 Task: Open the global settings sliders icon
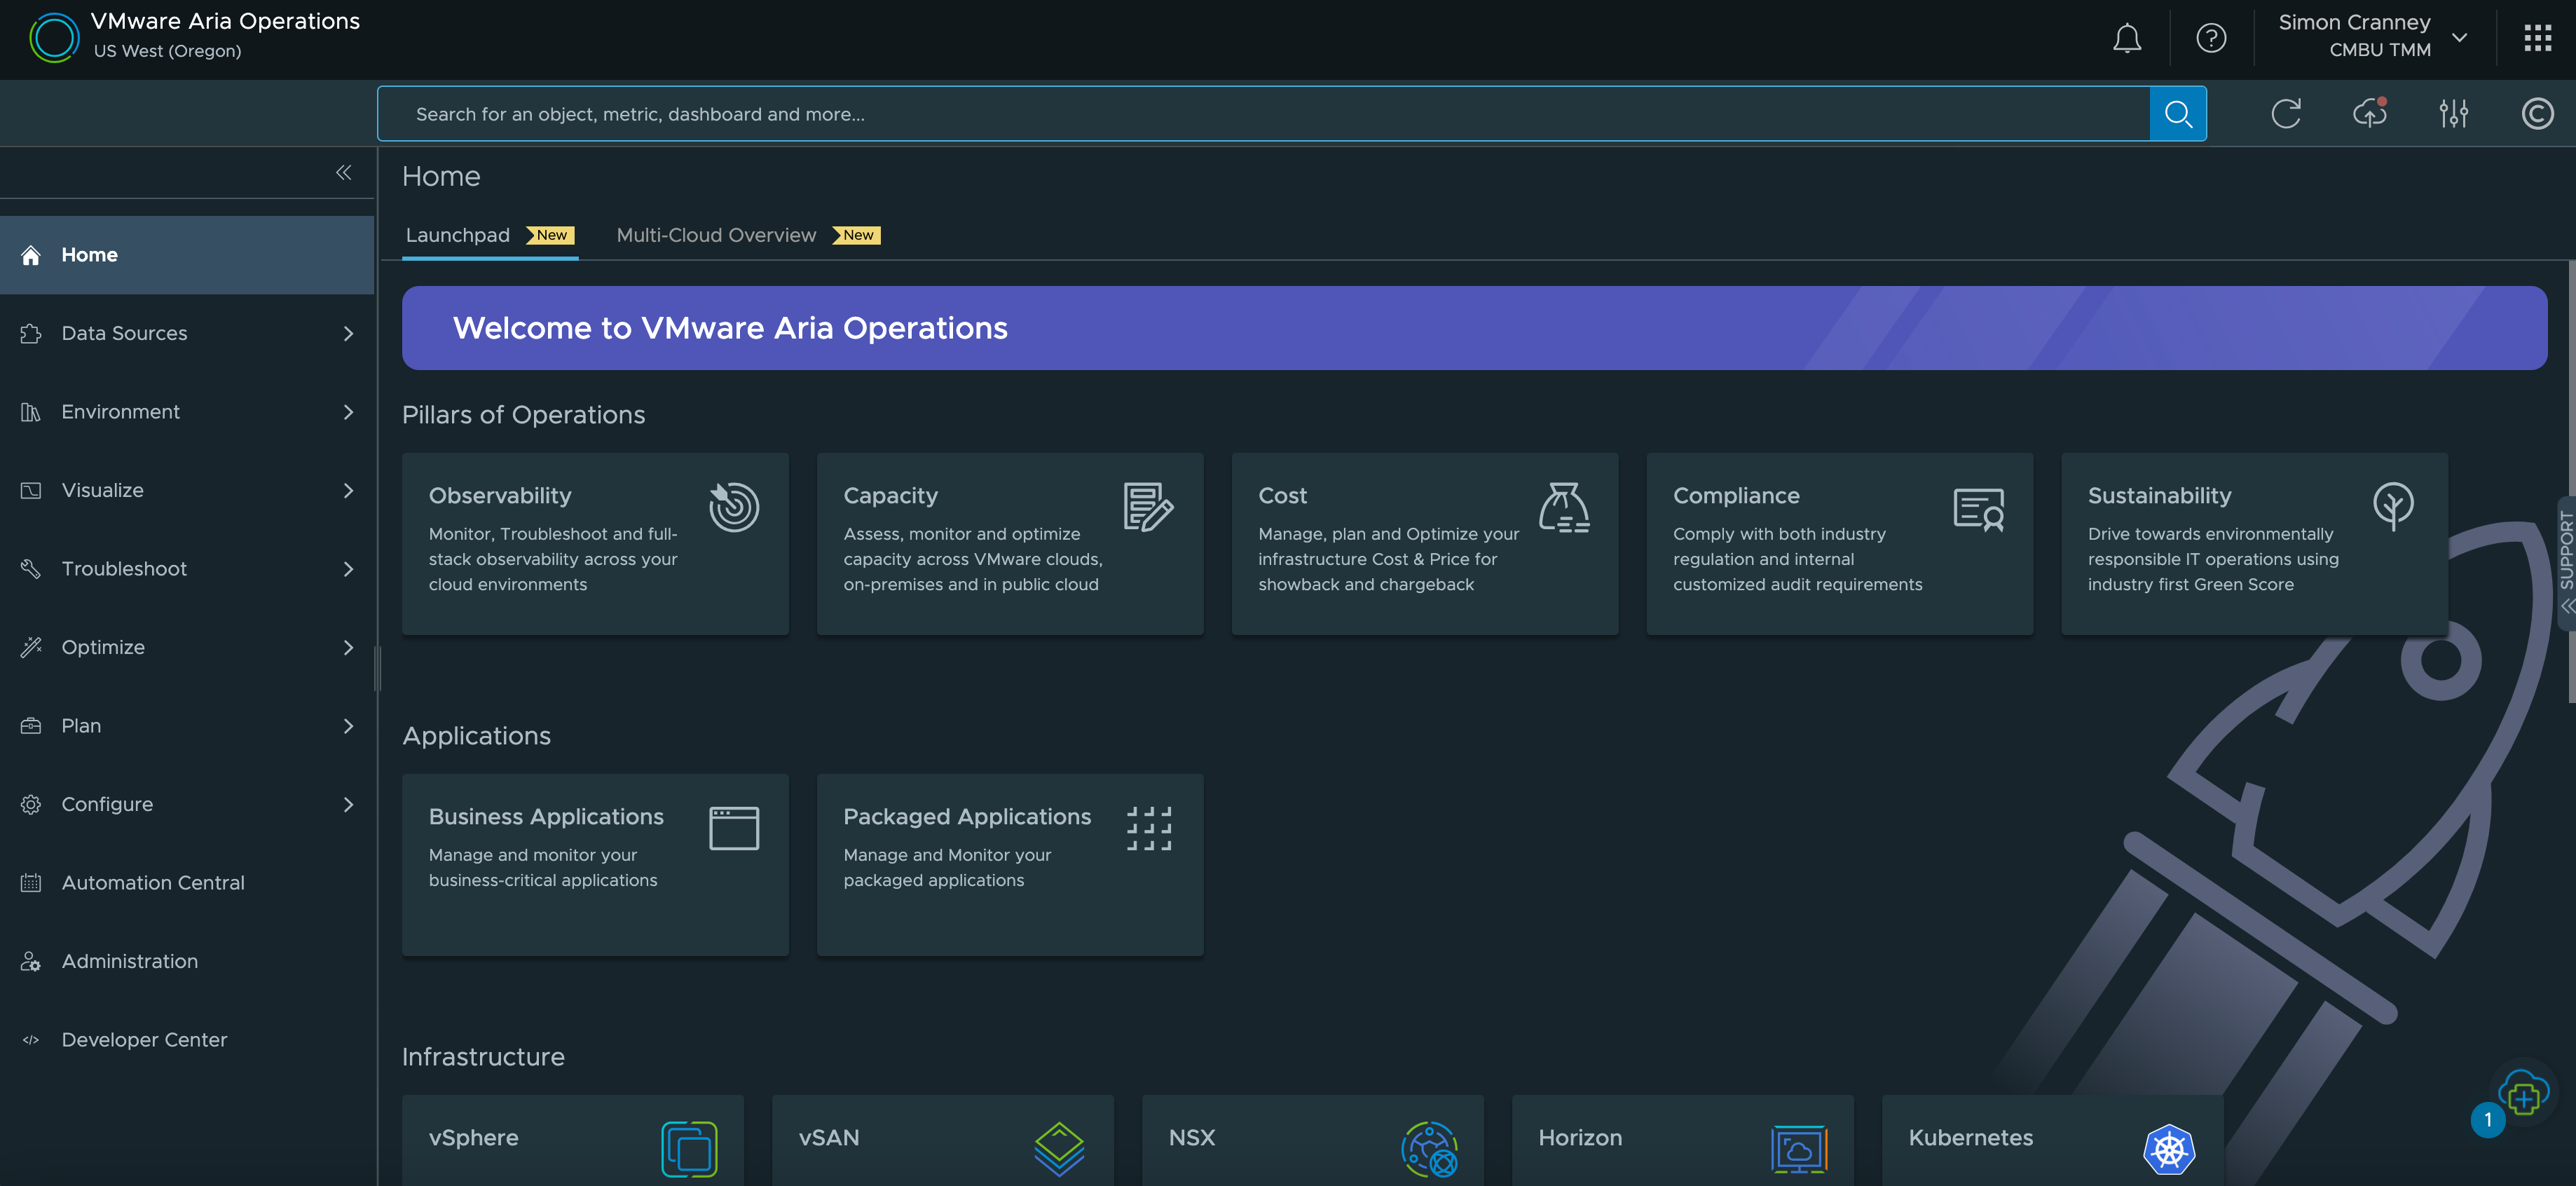2453,114
